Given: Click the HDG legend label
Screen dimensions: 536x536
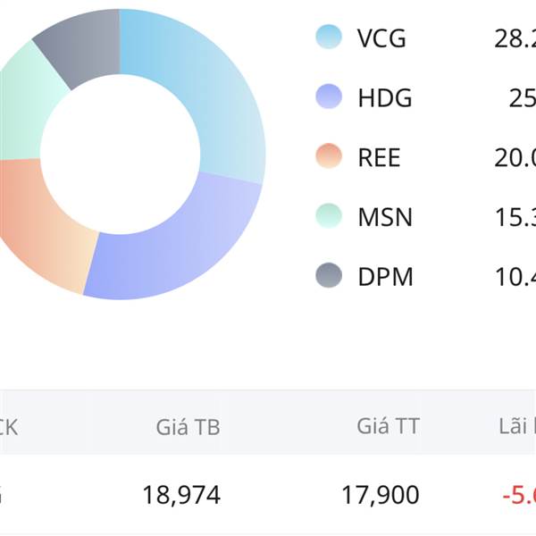Looking at the screenshot, I should 385,97.
